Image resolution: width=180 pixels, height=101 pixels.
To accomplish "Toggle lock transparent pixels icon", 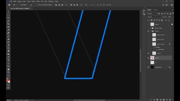I will 152,20.
